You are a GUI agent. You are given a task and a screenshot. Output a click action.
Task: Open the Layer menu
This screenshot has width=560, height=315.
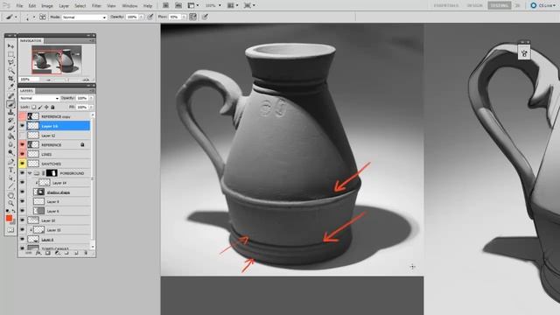coord(64,6)
